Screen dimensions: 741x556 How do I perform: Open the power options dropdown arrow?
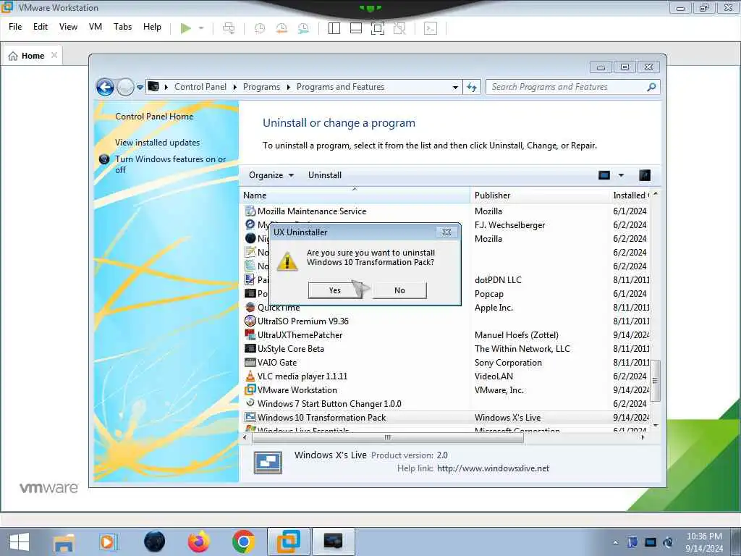(x=201, y=28)
